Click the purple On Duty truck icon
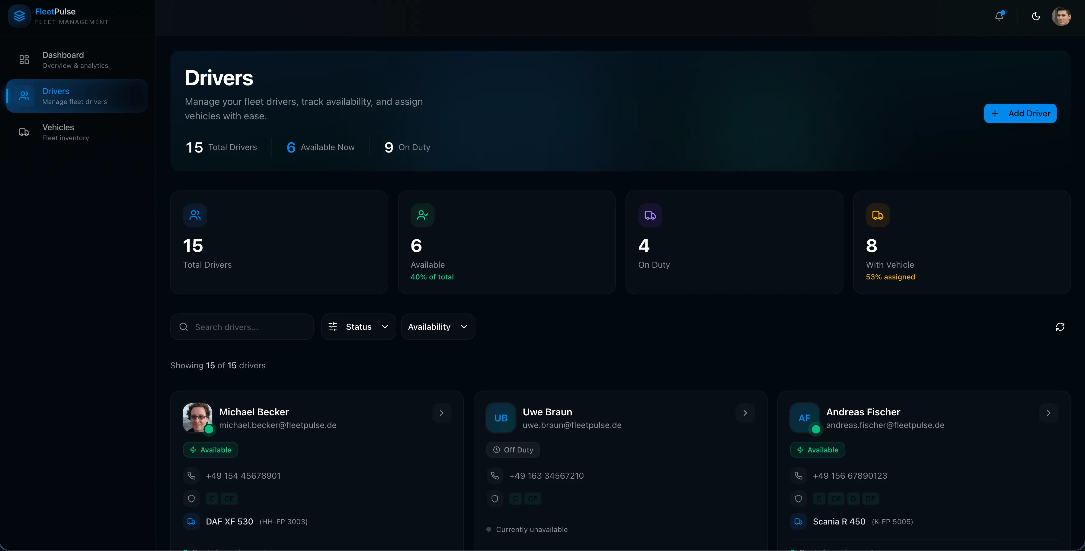 650,215
